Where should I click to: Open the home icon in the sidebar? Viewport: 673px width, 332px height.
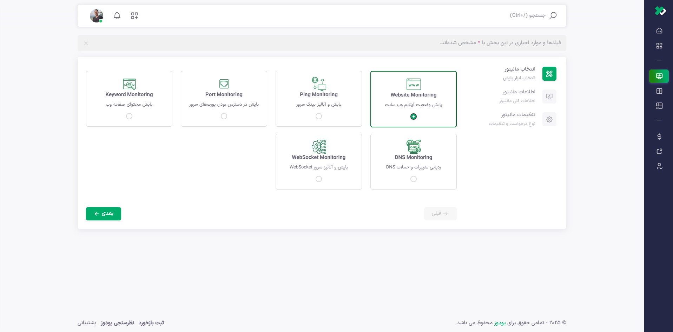pyautogui.click(x=659, y=31)
